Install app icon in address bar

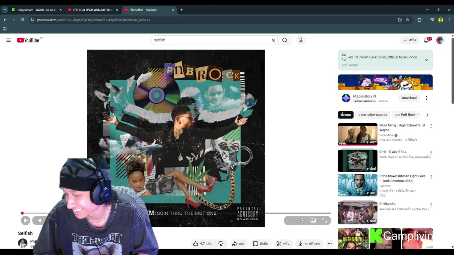400,20
